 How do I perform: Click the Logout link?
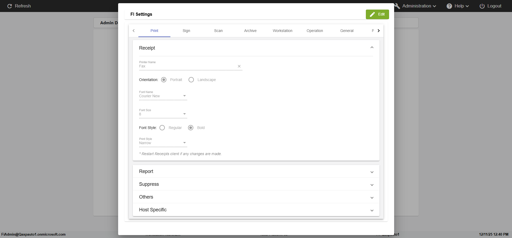pyautogui.click(x=490, y=6)
